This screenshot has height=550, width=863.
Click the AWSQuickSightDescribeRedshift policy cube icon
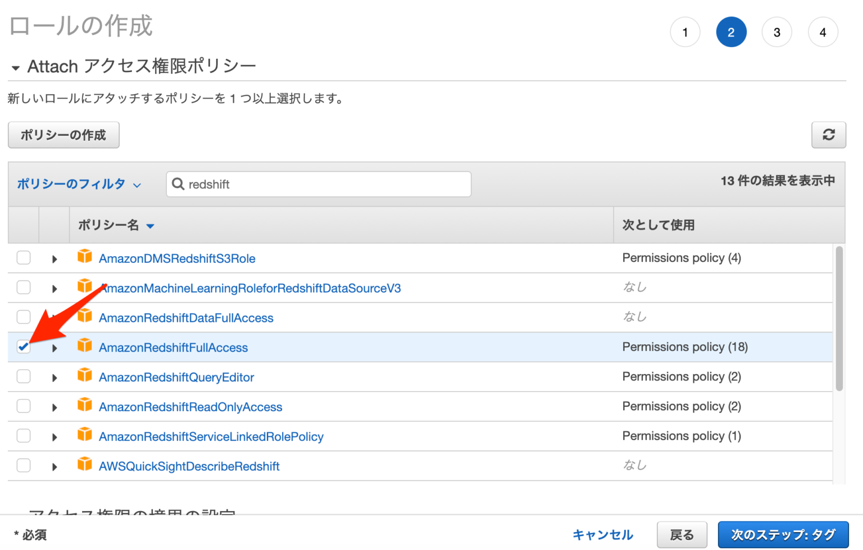tap(85, 466)
